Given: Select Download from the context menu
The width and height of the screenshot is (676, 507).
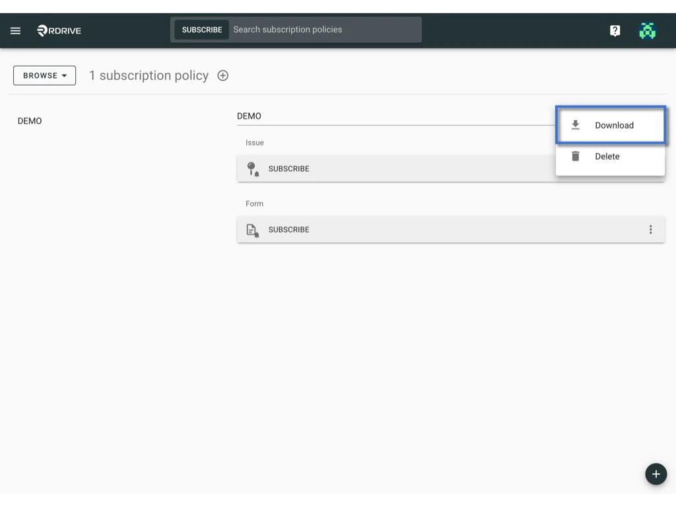Looking at the screenshot, I should click(614, 125).
